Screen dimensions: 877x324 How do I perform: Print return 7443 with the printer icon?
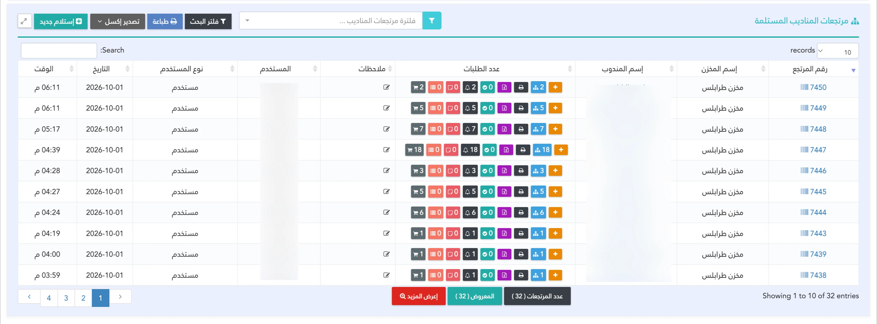[x=521, y=233]
